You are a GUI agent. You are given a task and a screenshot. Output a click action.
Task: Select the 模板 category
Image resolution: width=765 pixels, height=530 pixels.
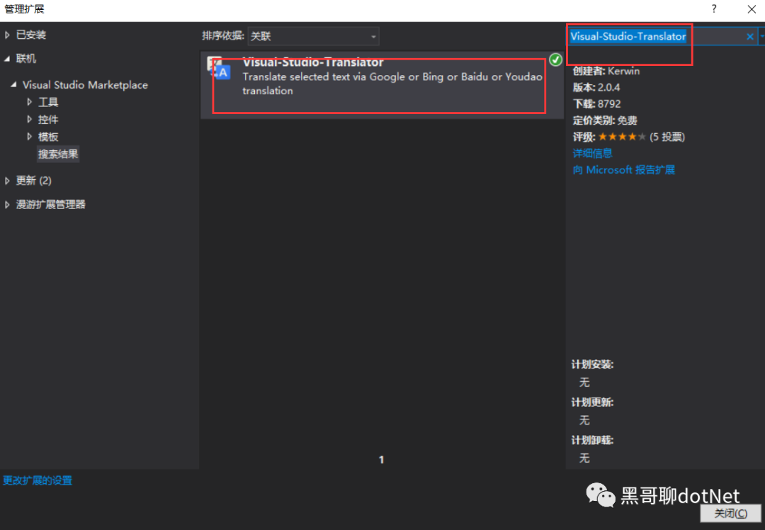pos(48,137)
